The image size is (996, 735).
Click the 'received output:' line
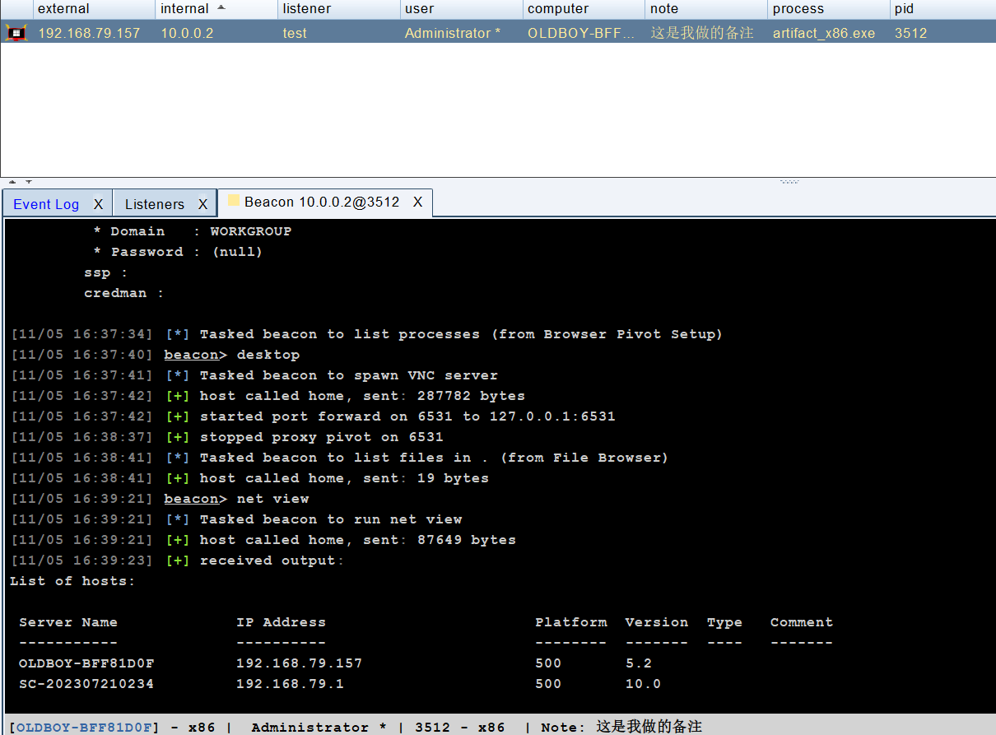[178, 561]
